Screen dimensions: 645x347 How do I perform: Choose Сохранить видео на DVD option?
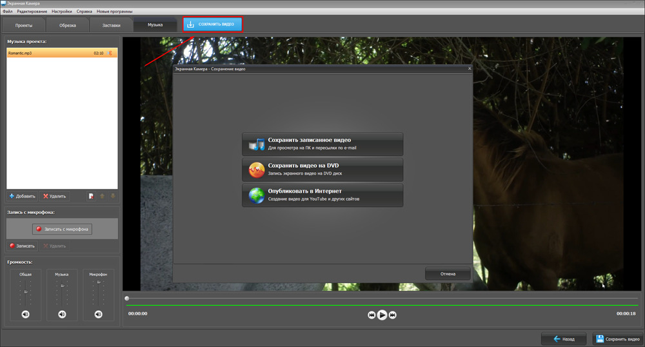[x=322, y=170]
